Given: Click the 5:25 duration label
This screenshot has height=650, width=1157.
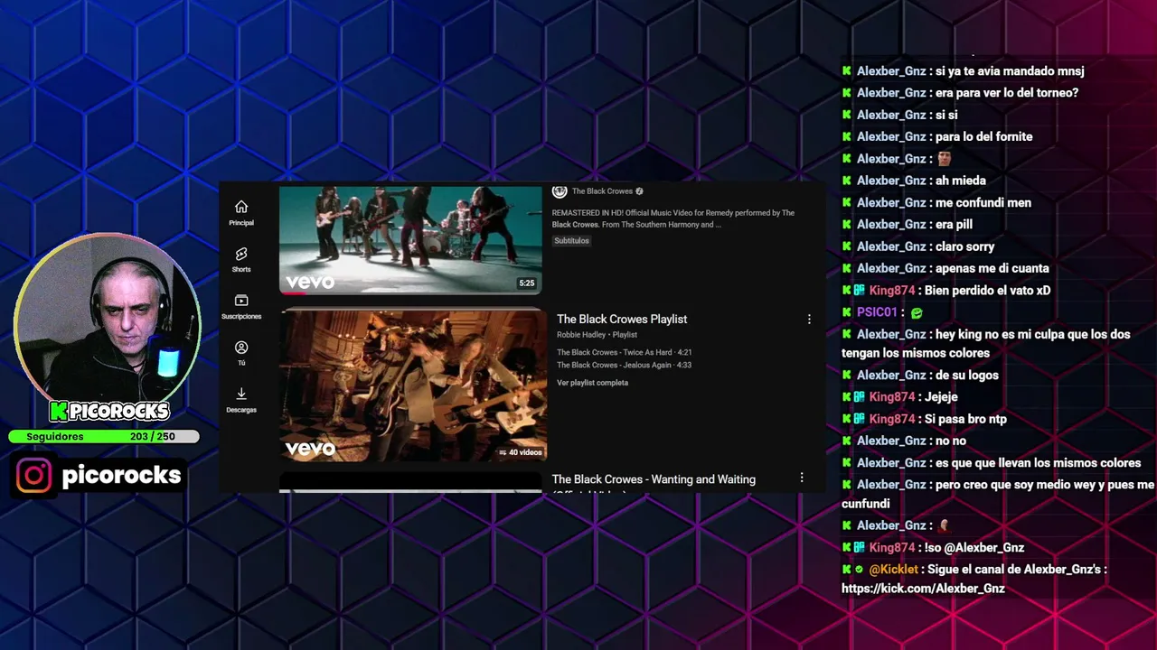Looking at the screenshot, I should (x=526, y=283).
